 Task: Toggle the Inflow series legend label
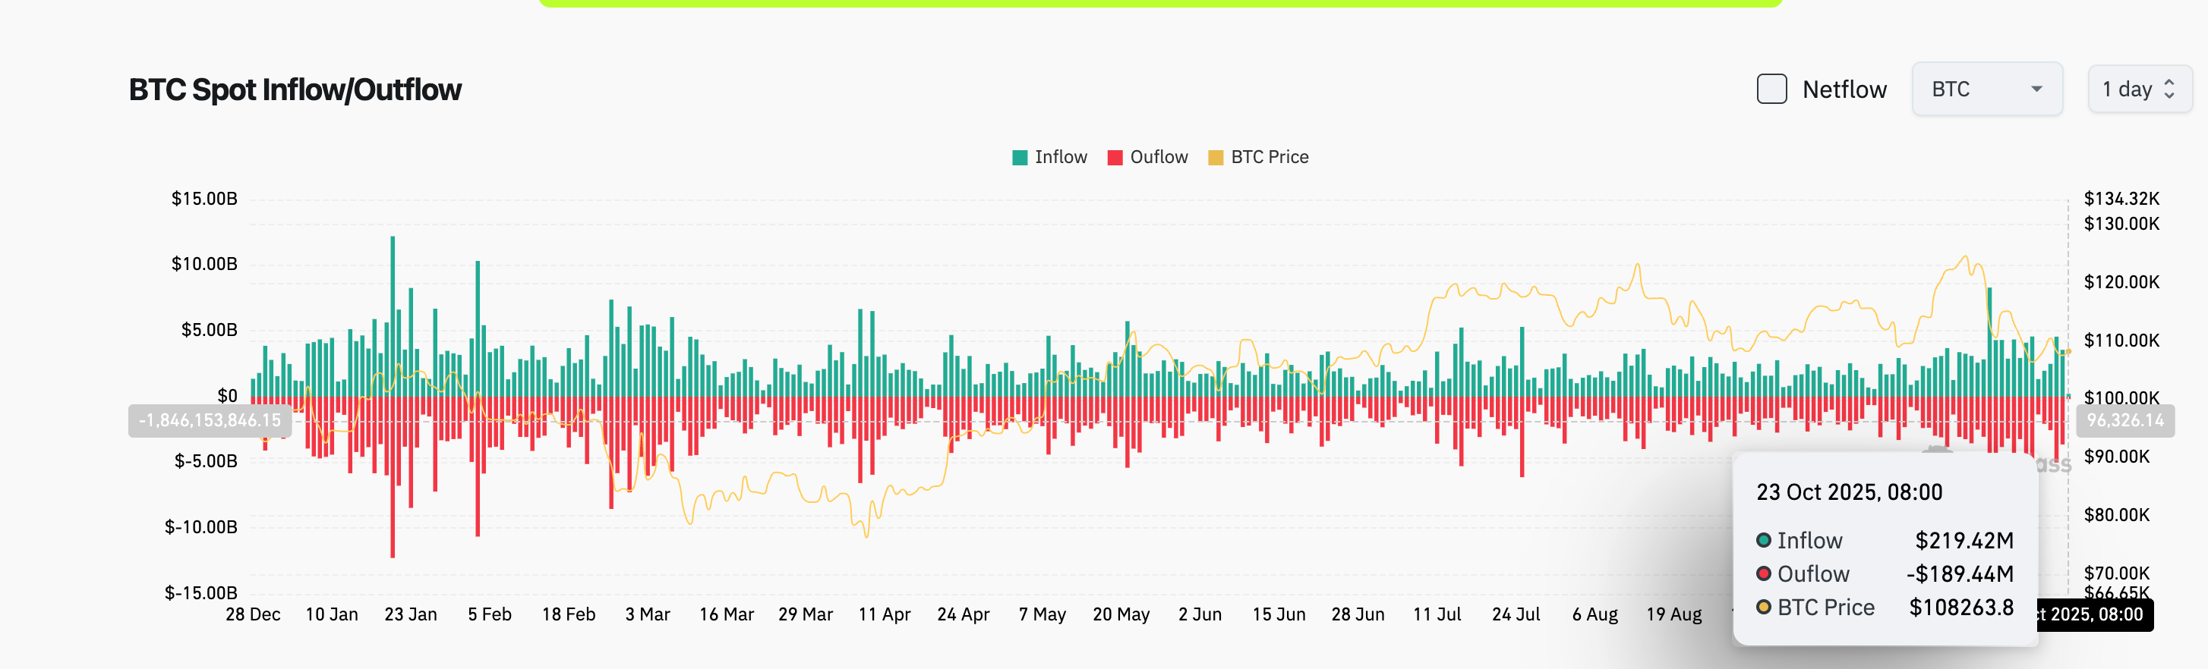coord(1060,157)
